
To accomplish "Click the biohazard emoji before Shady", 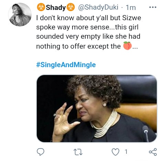I will [41, 7].
